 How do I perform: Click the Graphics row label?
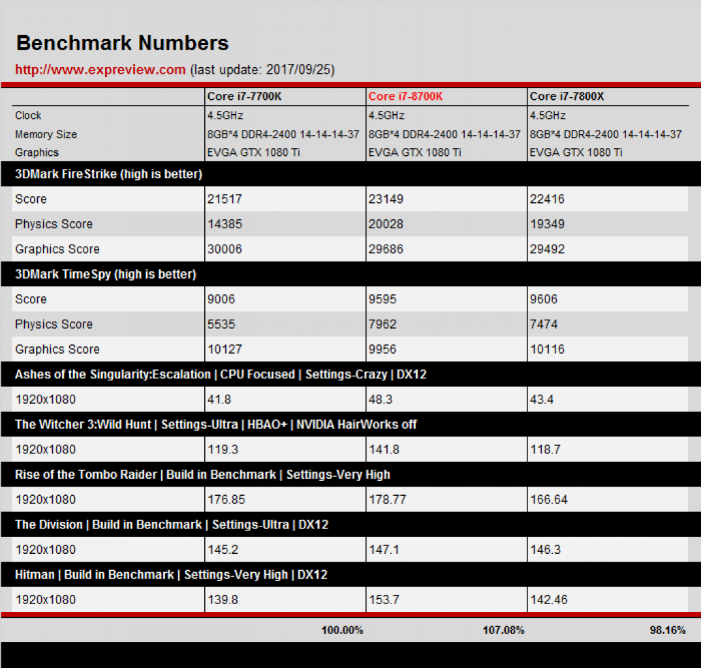pos(37,153)
